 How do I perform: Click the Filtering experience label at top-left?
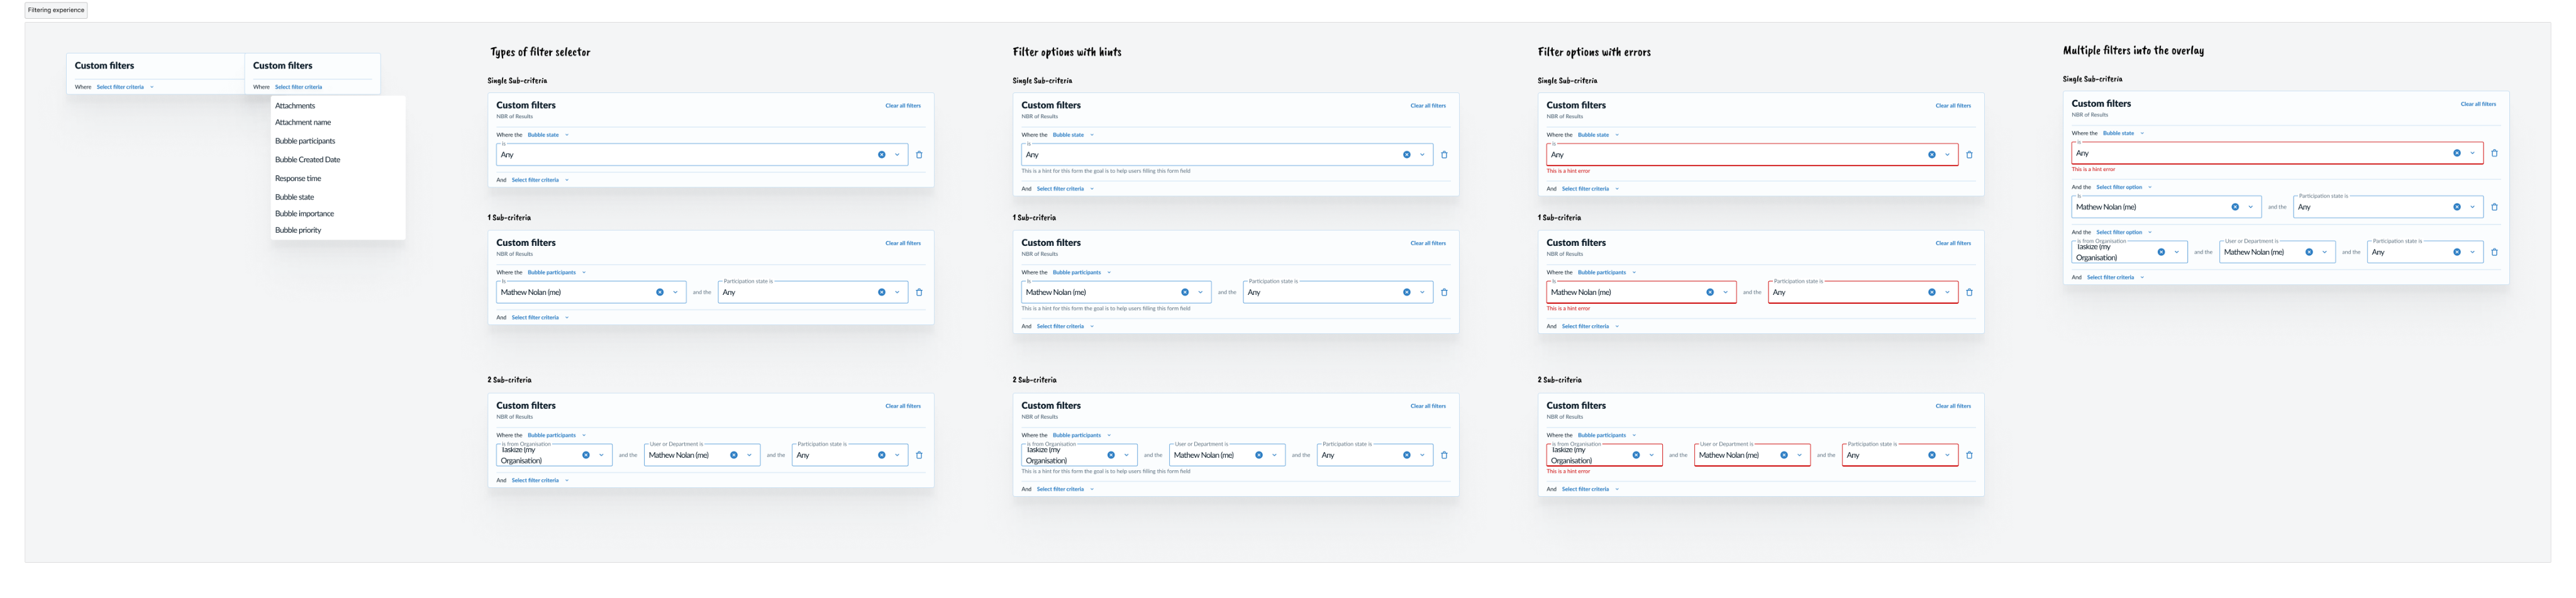pos(56,10)
